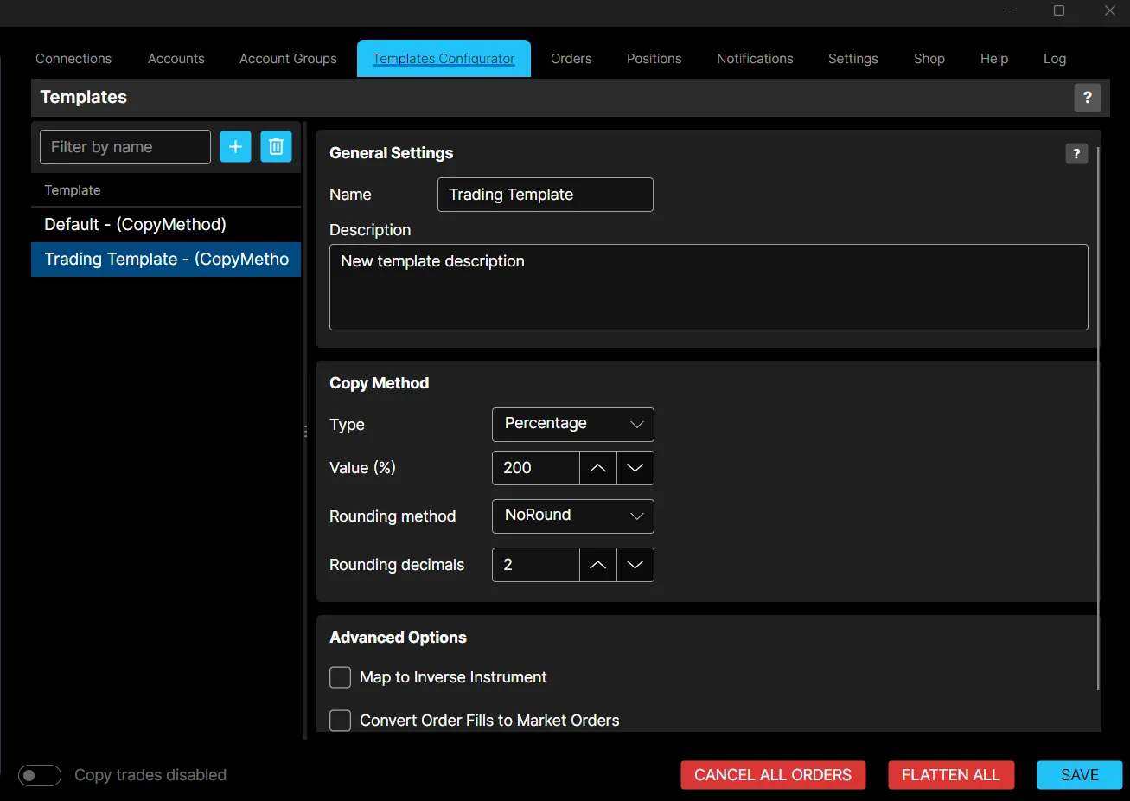The height and width of the screenshot is (801, 1130).
Task: View the Log tab
Action: click(1055, 59)
